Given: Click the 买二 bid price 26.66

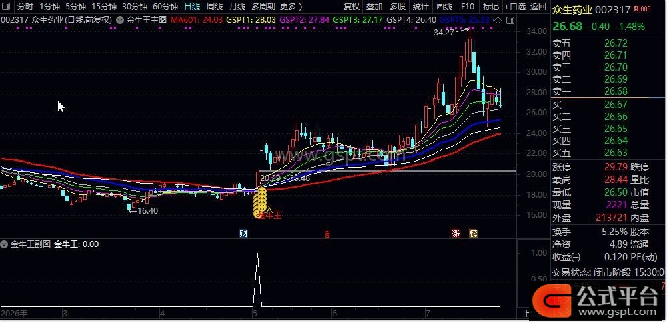Looking at the screenshot, I should click(x=616, y=117).
